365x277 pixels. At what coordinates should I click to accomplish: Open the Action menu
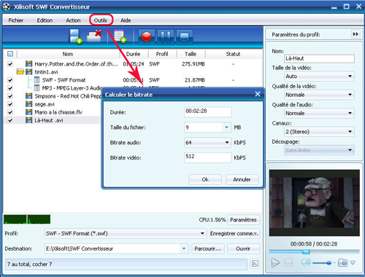(73, 20)
